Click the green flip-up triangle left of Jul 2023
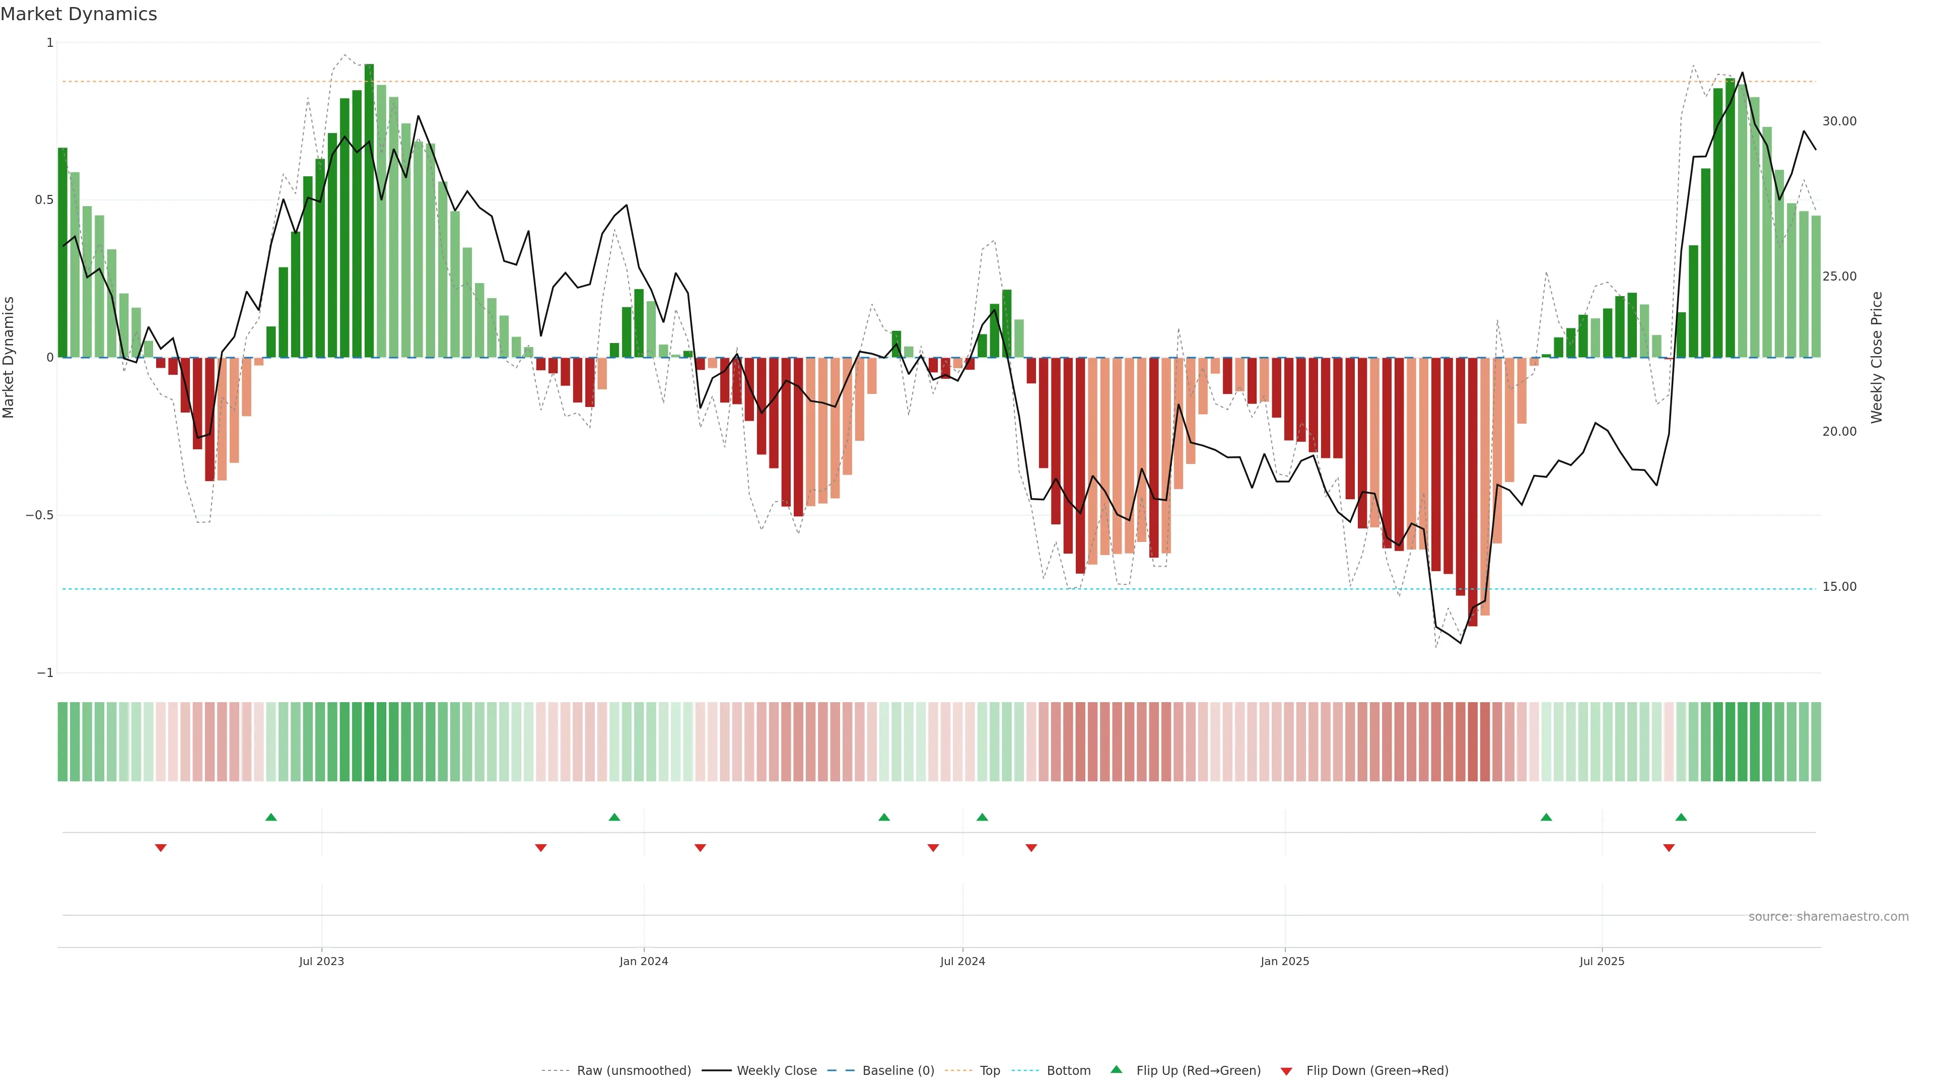Image resolution: width=1934 pixels, height=1088 pixels. coord(271,817)
